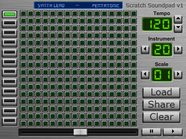
Task: Toggle the note cell in third row, fifth column
Action: (x=53, y=28)
